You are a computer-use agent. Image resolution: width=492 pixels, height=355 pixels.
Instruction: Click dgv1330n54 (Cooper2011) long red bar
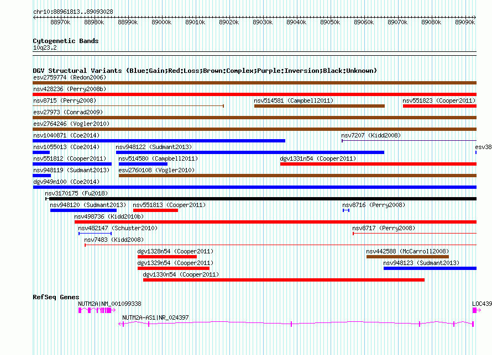tap(284, 280)
